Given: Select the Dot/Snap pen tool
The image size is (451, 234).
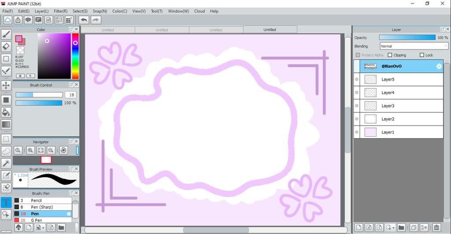Looking at the screenshot, I should (6, 71).
